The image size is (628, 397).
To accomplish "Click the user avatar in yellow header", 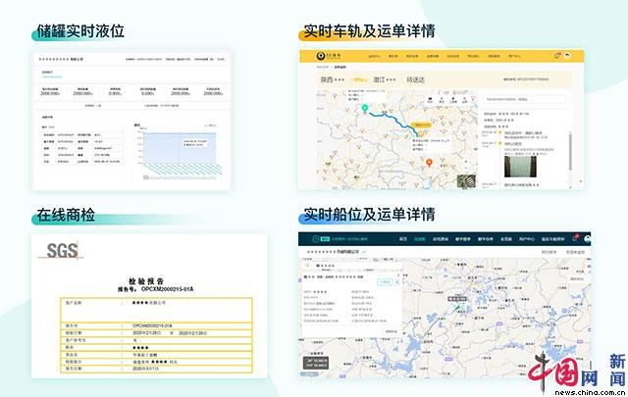I will tap(569, 56).
